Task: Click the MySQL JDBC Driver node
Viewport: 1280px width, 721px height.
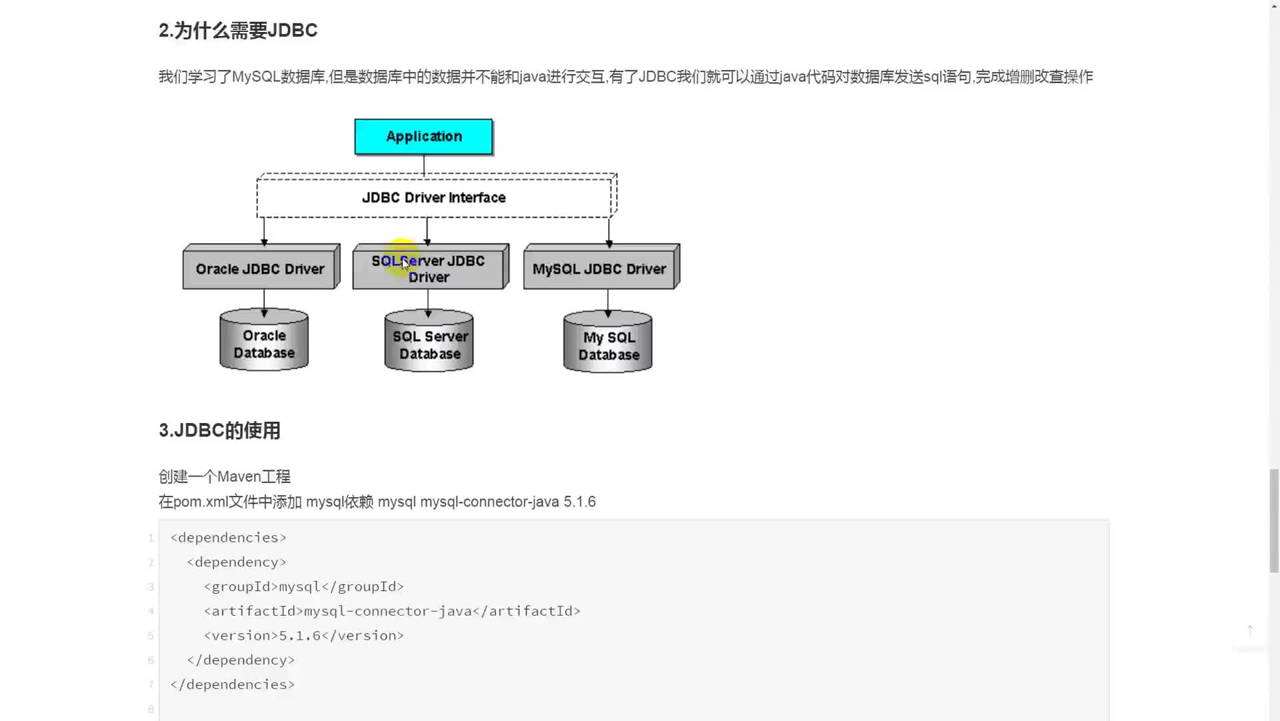Action: (x=599, y=269)
